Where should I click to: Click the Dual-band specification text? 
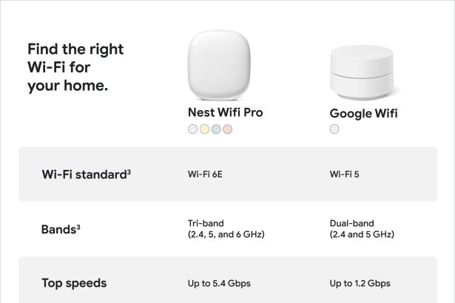coord(362,228)
